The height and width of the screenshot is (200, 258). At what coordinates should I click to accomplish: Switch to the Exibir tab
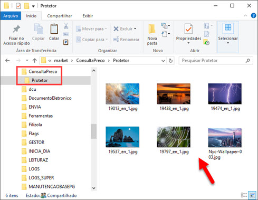pos(88,16)
